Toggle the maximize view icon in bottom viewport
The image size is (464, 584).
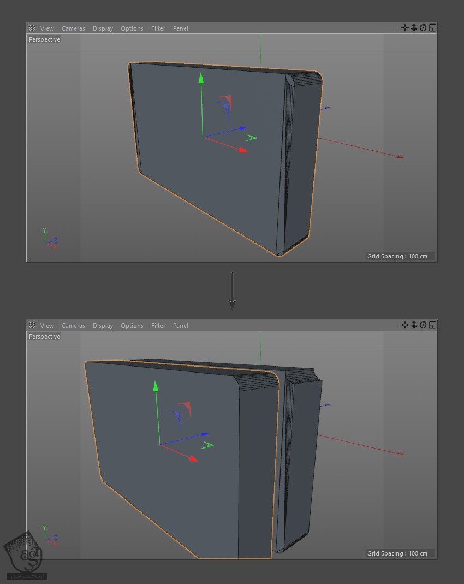(x=432, y=325)
